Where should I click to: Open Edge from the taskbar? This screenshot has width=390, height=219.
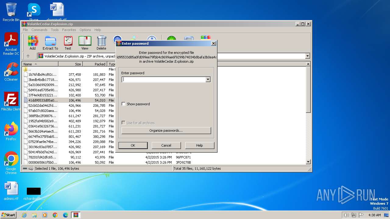coord(66,215)
